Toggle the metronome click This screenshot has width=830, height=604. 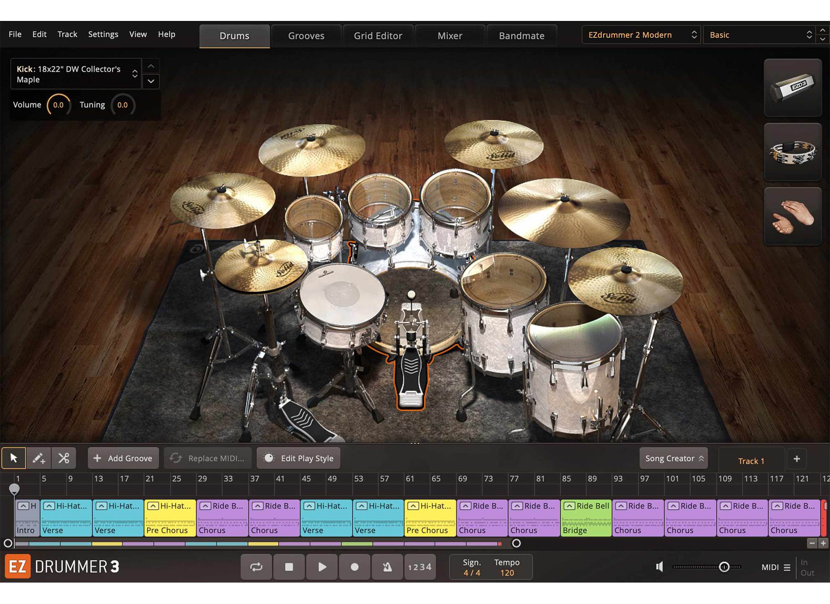point(387,567)
